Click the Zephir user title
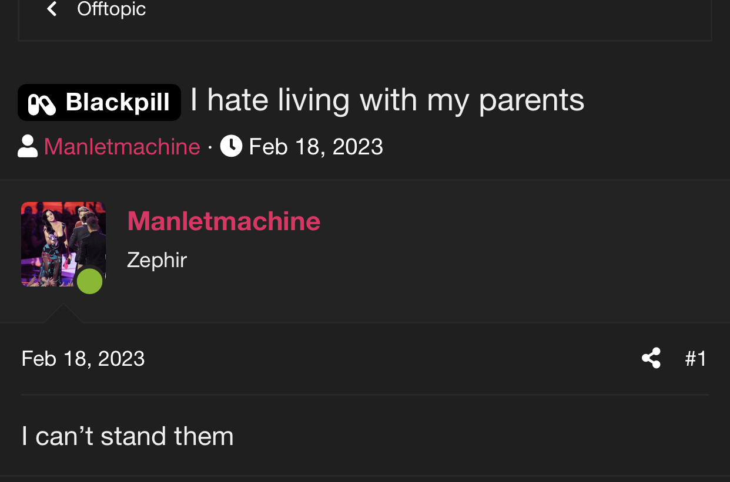This screenshot has height=482, width=730. pos(157,259)
